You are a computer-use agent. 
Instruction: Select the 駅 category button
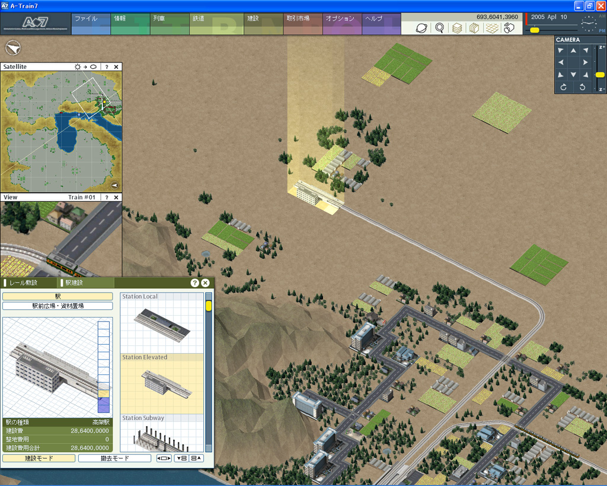click(x=57, y=297)
